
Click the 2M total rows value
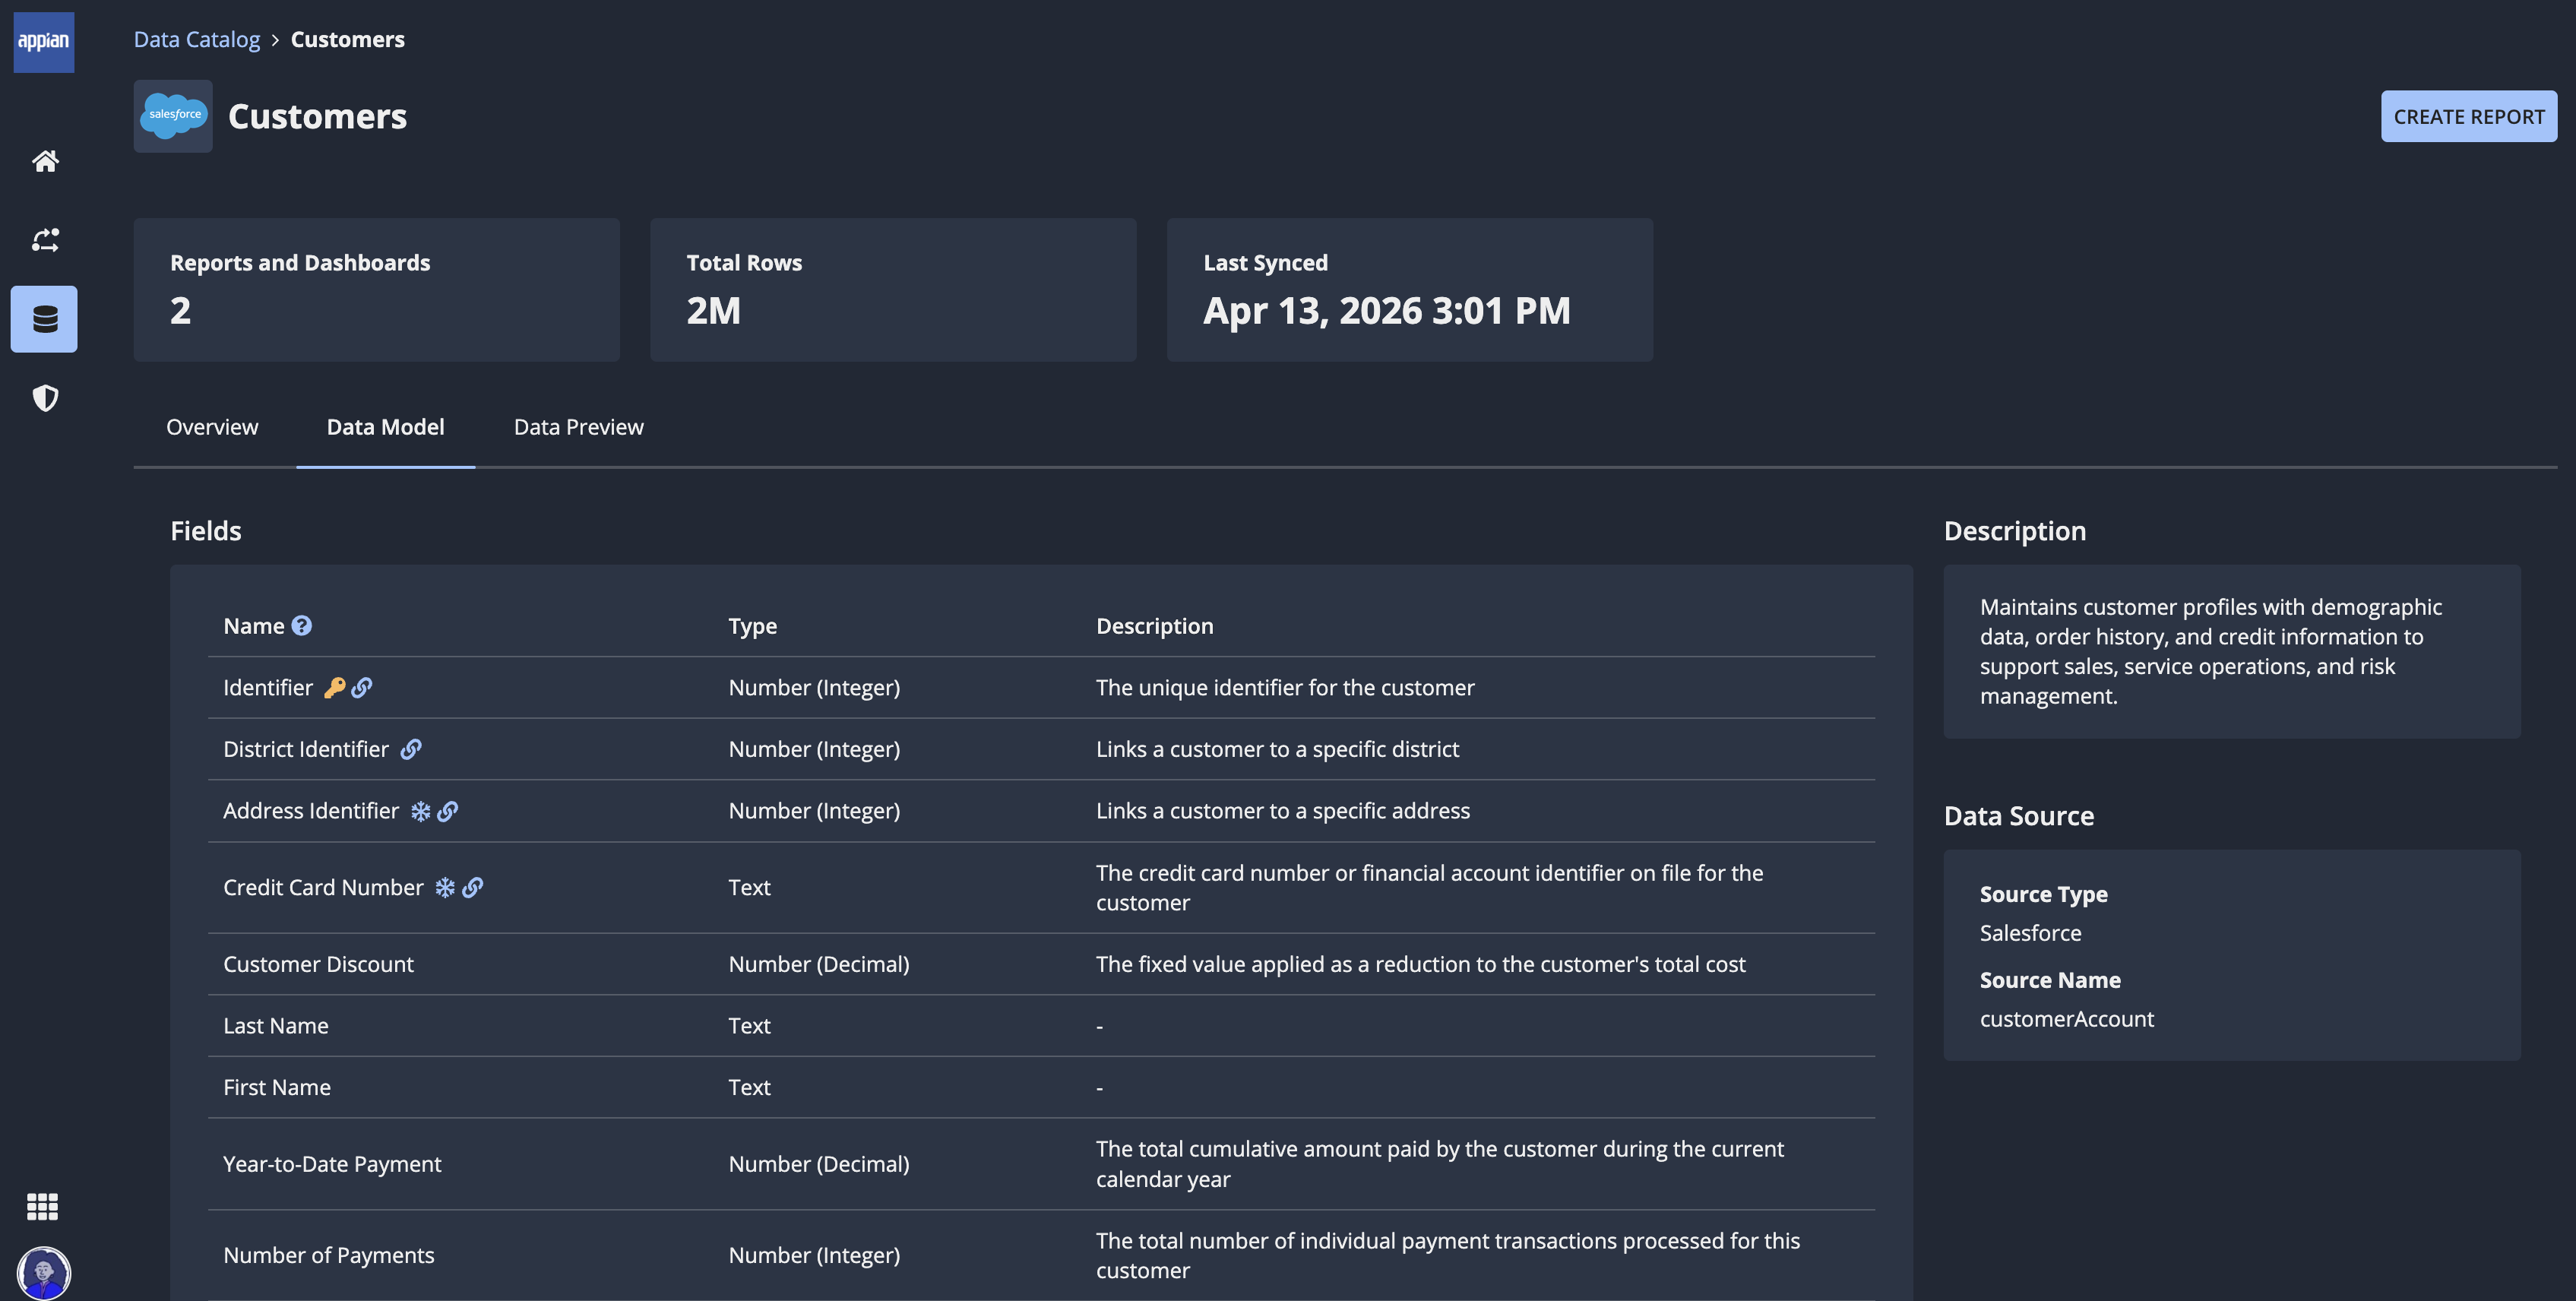click(714, 311)
